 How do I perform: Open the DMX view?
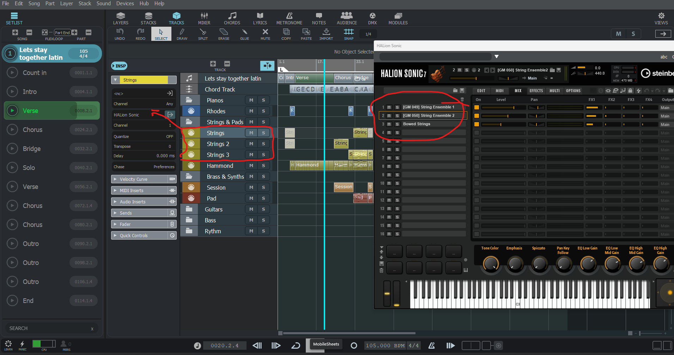(x=372, y=18)
